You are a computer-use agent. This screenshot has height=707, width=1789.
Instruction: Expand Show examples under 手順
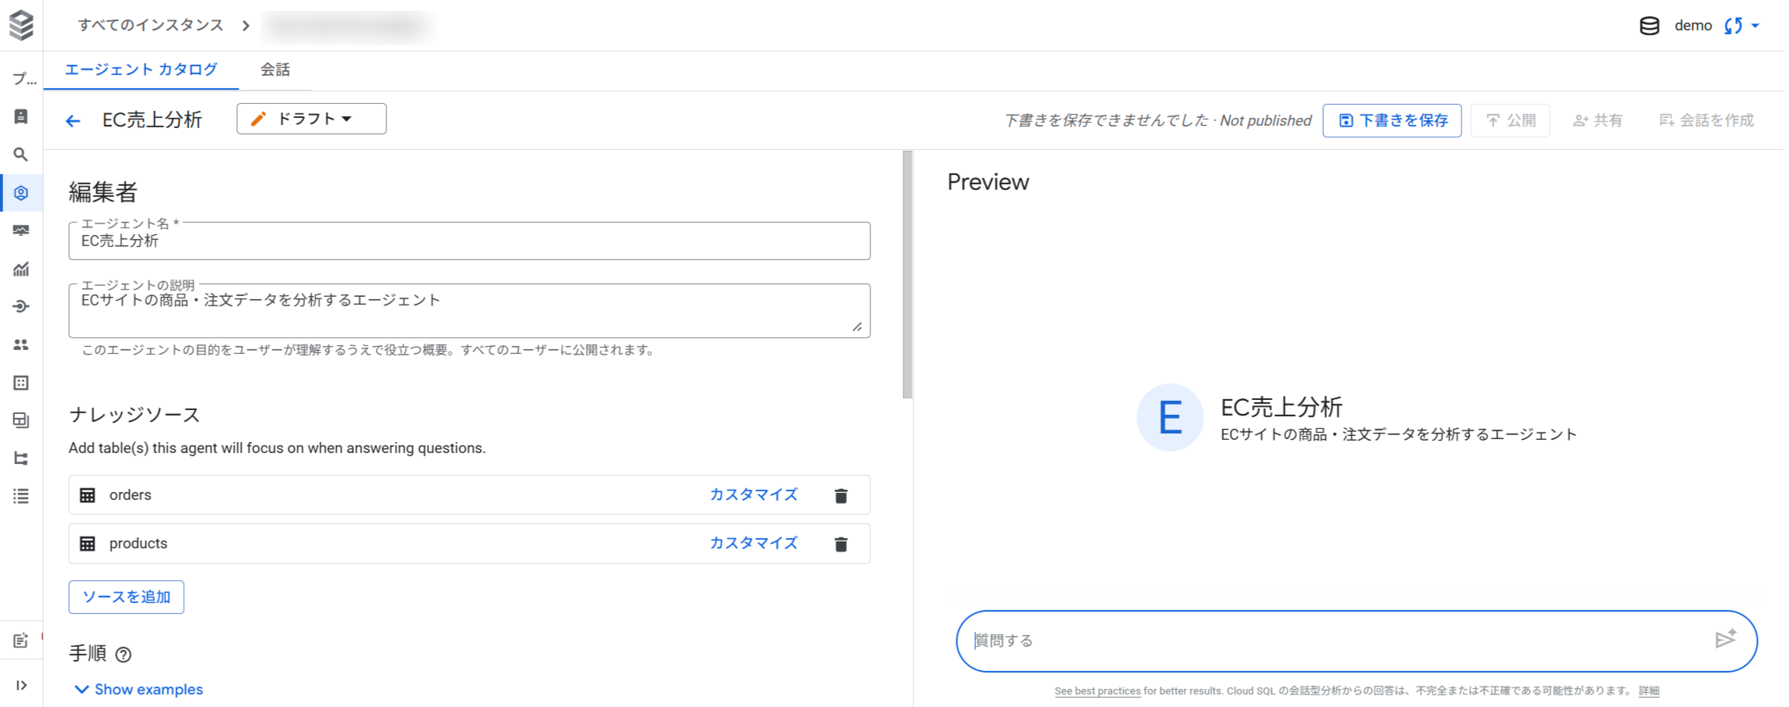point(139,689)
